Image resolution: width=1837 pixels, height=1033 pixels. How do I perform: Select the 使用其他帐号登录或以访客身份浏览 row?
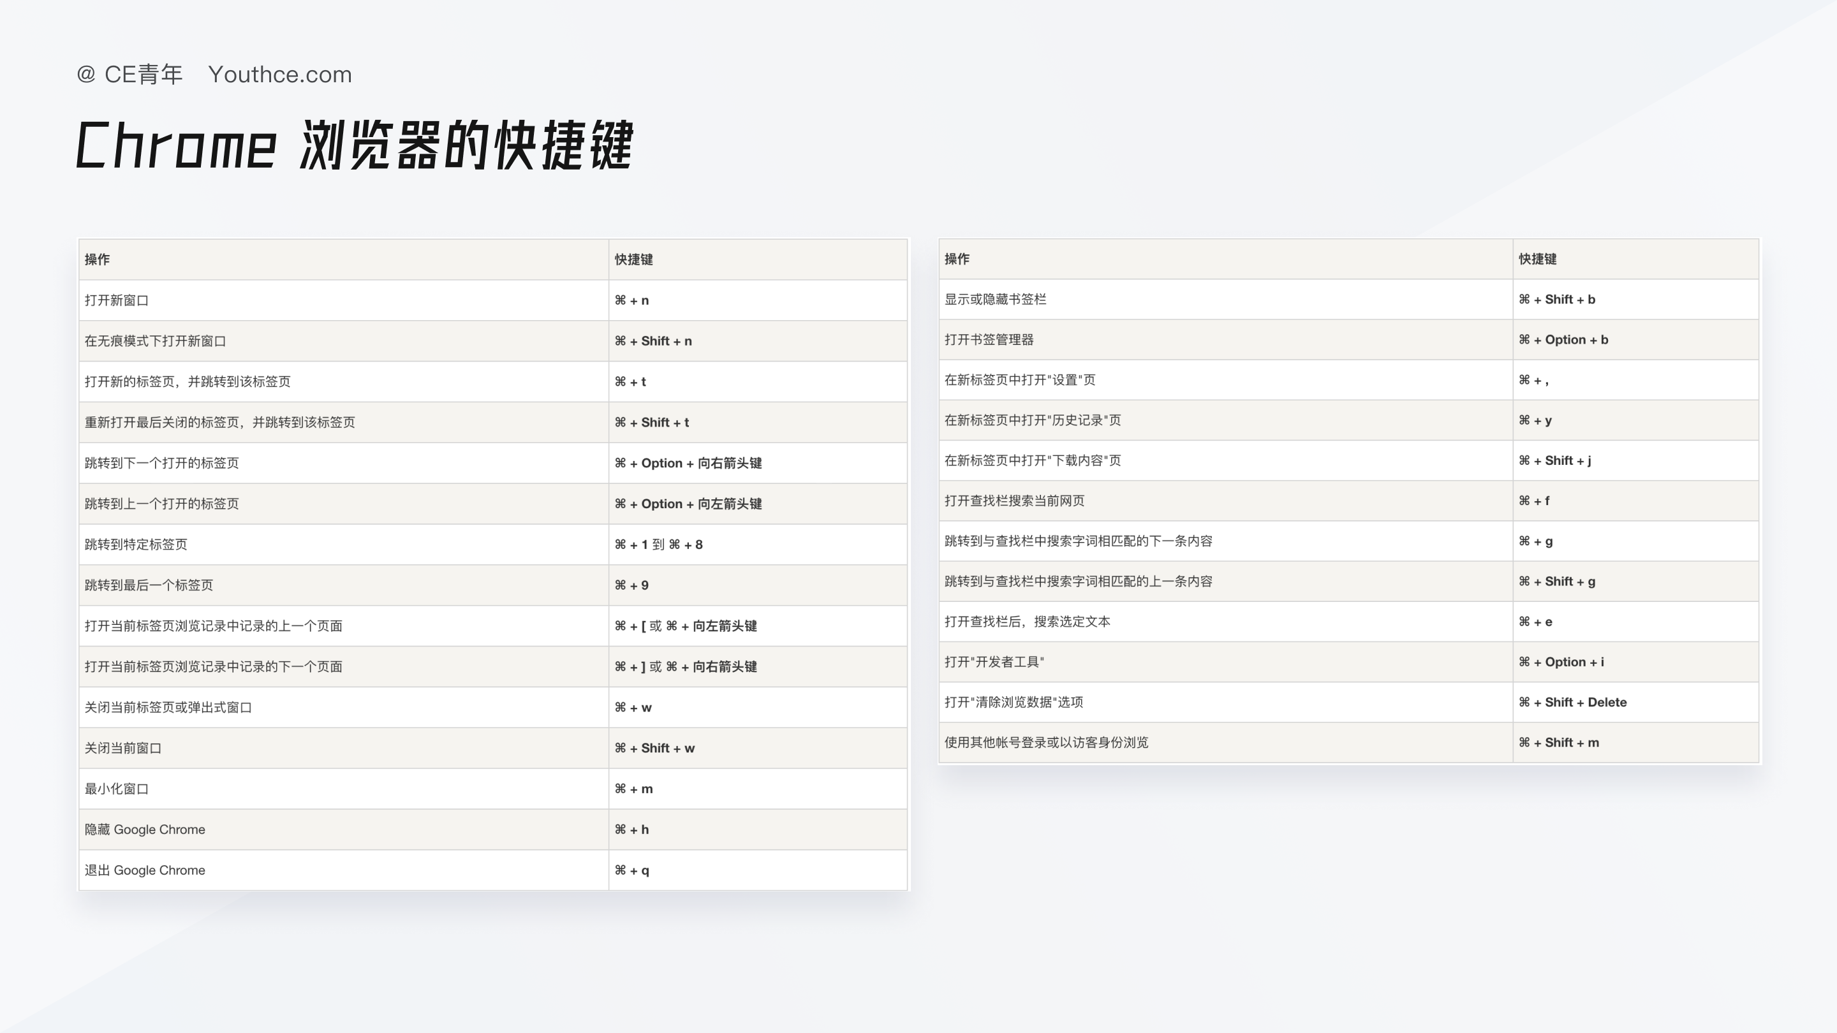(1046, 742)
